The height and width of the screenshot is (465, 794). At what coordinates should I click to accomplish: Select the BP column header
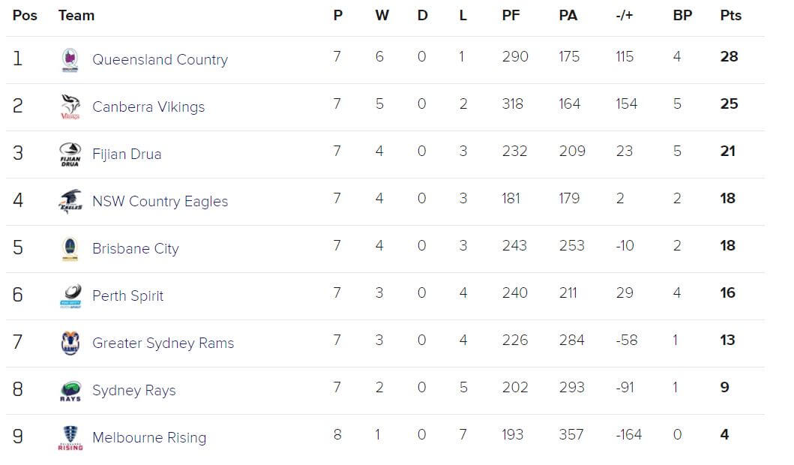(x=682, y=15)
